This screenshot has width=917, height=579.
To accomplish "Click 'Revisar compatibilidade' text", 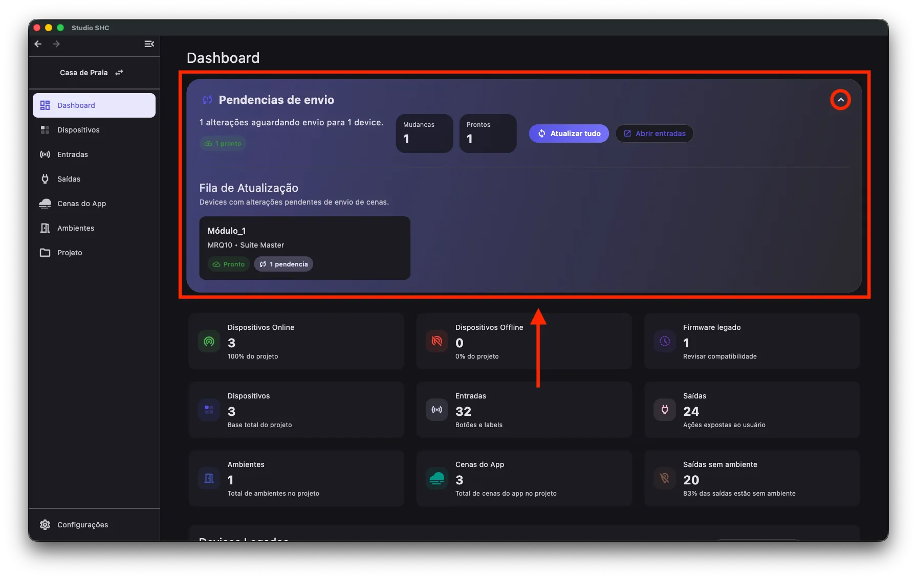I will point(719,357).
